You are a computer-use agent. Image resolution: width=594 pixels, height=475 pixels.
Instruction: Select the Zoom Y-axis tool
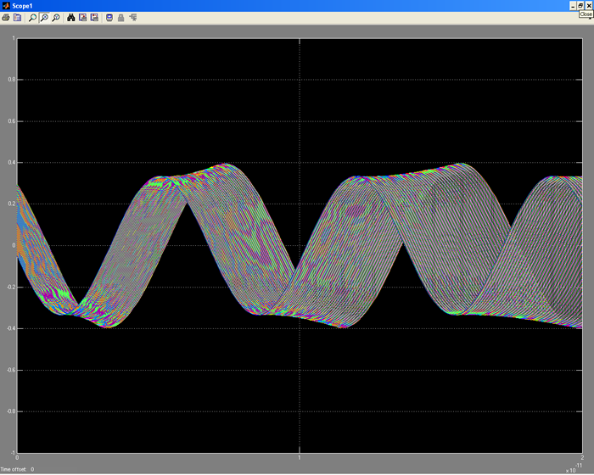point(56,17)
